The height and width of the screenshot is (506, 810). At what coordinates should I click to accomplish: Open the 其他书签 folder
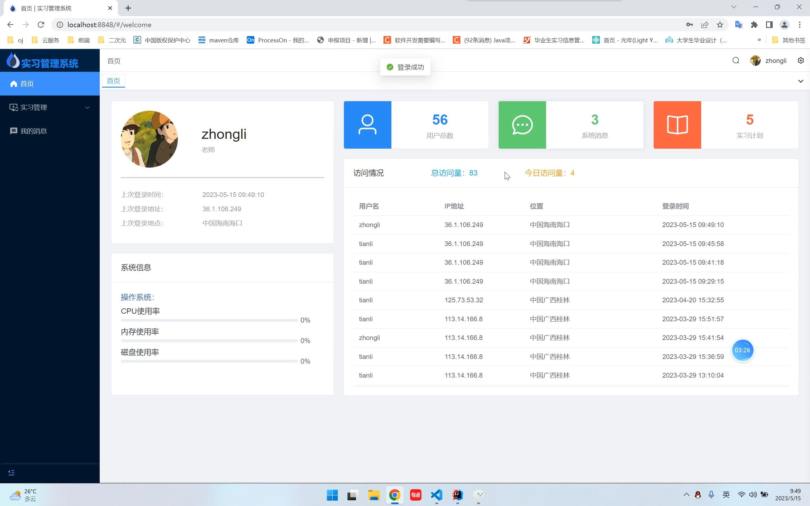[x=788, y=40]
